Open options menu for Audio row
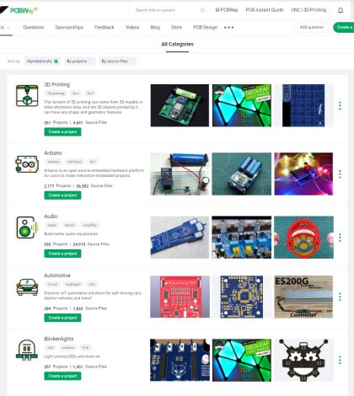The image size is (354, 396). 340,238
